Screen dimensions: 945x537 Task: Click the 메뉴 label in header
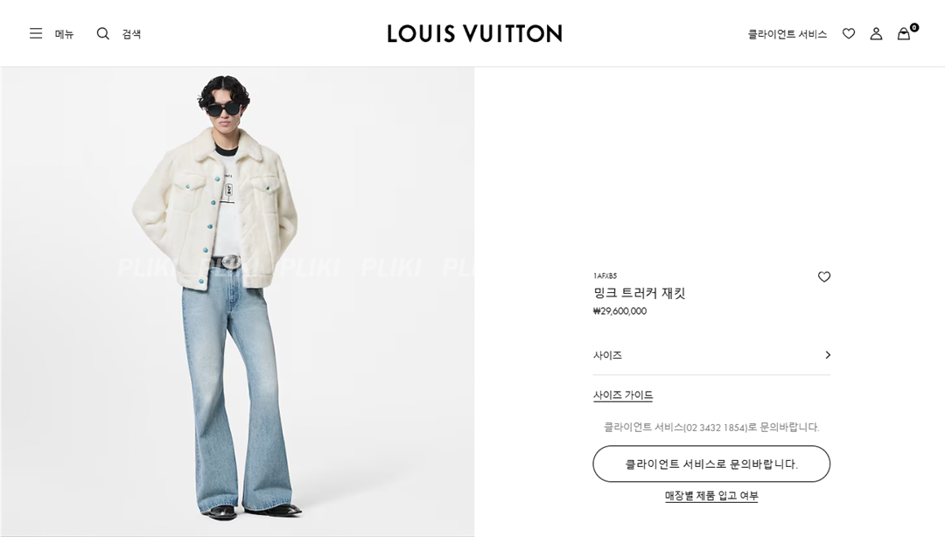[65, 34]
